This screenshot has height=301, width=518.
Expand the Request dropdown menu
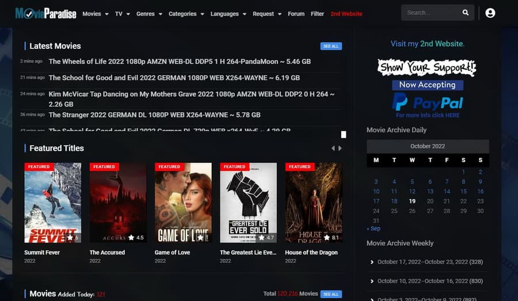point(267,14)
